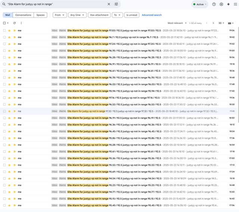Open email with subject value 95.53 / 92.5
Screen dimensions: 239x212
point(119,165)
